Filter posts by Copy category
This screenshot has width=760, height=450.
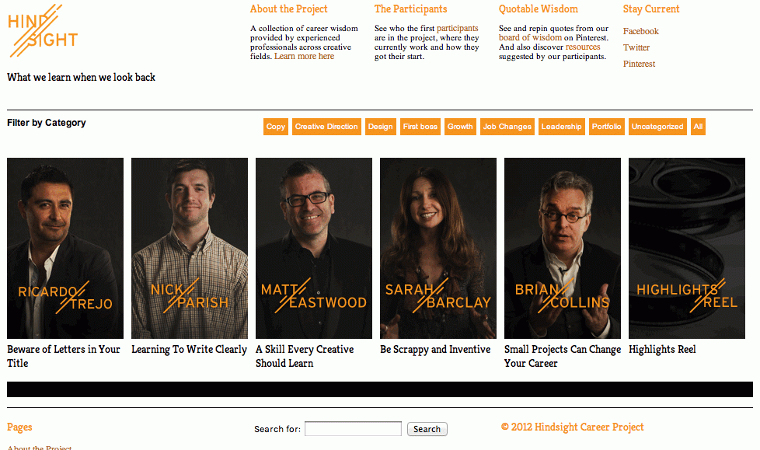pyautogui.click(x=276, y=127)
